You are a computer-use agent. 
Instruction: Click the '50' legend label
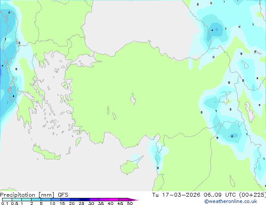point(130,203)
